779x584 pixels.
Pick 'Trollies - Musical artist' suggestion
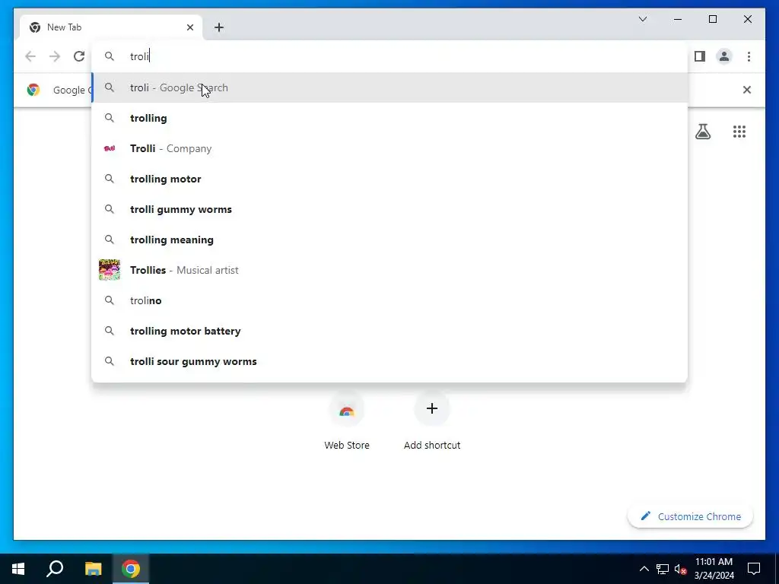(x=389, y=270)
